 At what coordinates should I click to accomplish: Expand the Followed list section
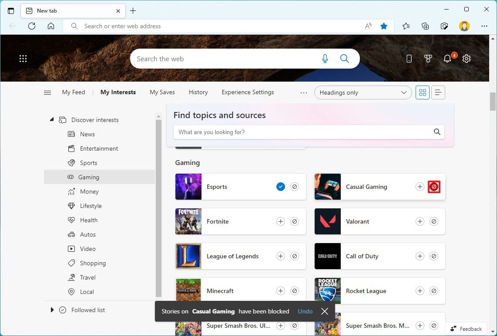52,310
